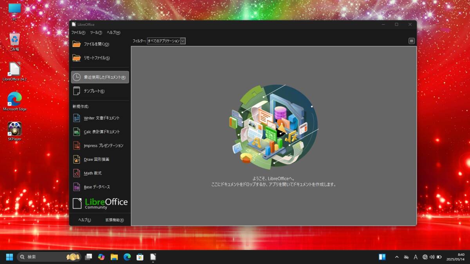Click the Math formula icon
Image resolution: width=470 pixels, height=264 pixels.
(77, 173)
